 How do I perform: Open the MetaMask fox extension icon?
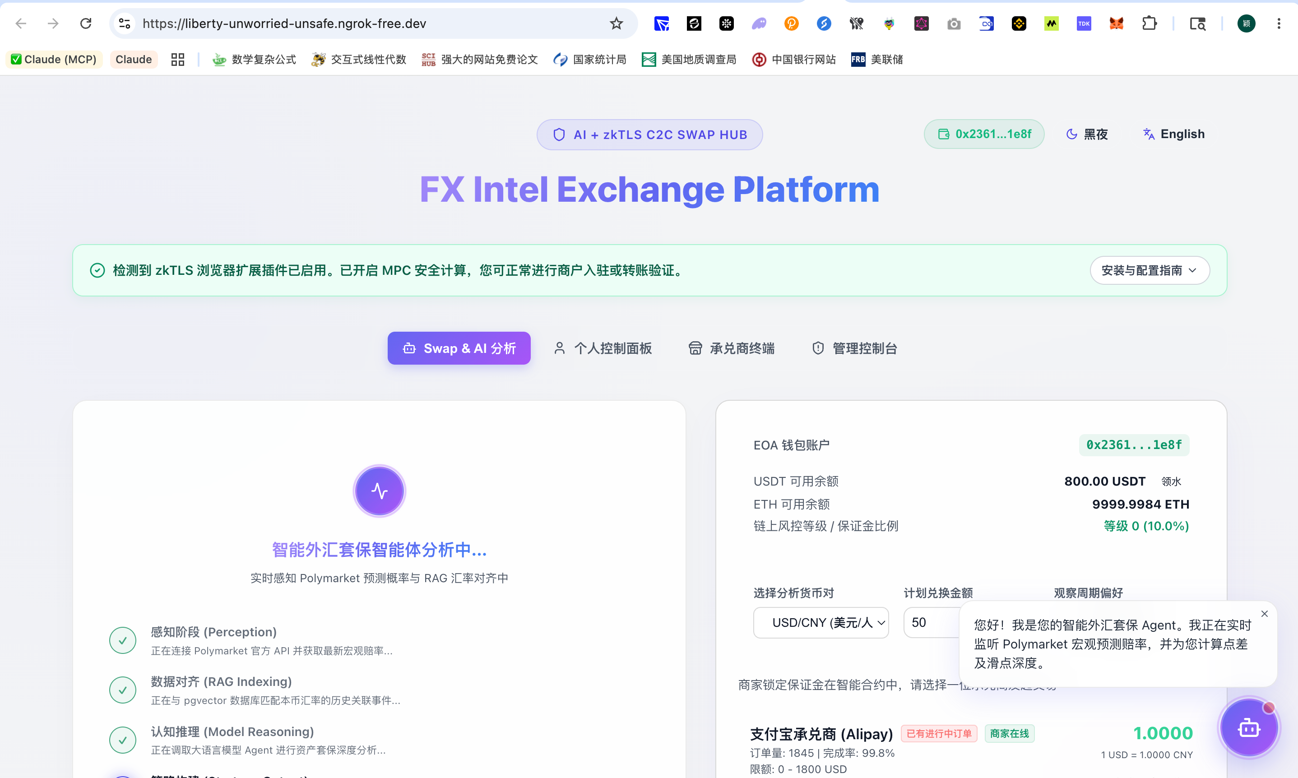pyautogui.click(x=1117, y=23)
